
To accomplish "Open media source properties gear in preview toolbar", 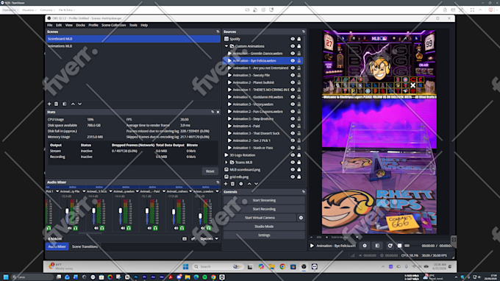I will coord(365,246).
